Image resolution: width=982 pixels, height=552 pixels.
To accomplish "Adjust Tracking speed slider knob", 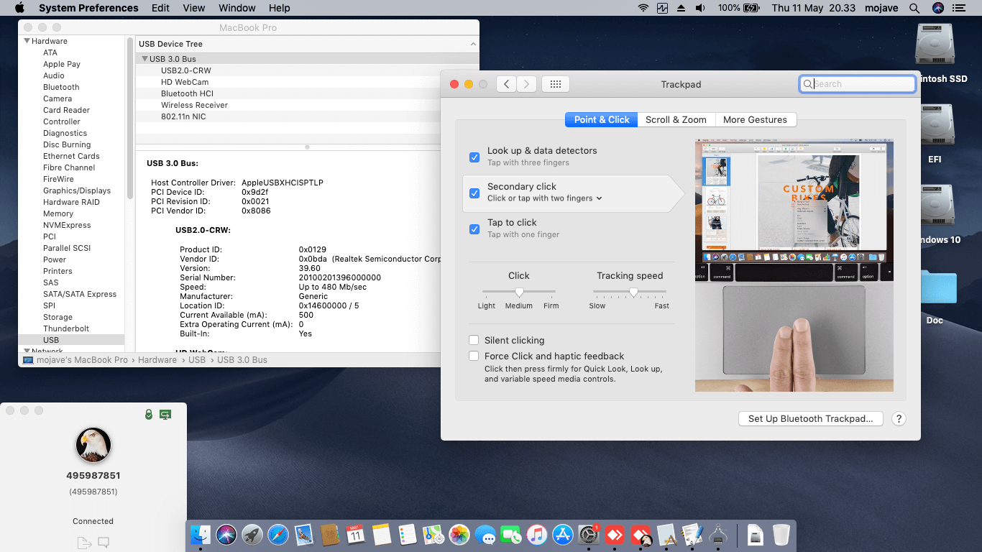I will (x=633, y=292).
